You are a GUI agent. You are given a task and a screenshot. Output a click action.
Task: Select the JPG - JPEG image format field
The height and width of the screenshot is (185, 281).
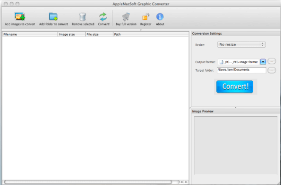pyautogui.click(x=239, y=62)
